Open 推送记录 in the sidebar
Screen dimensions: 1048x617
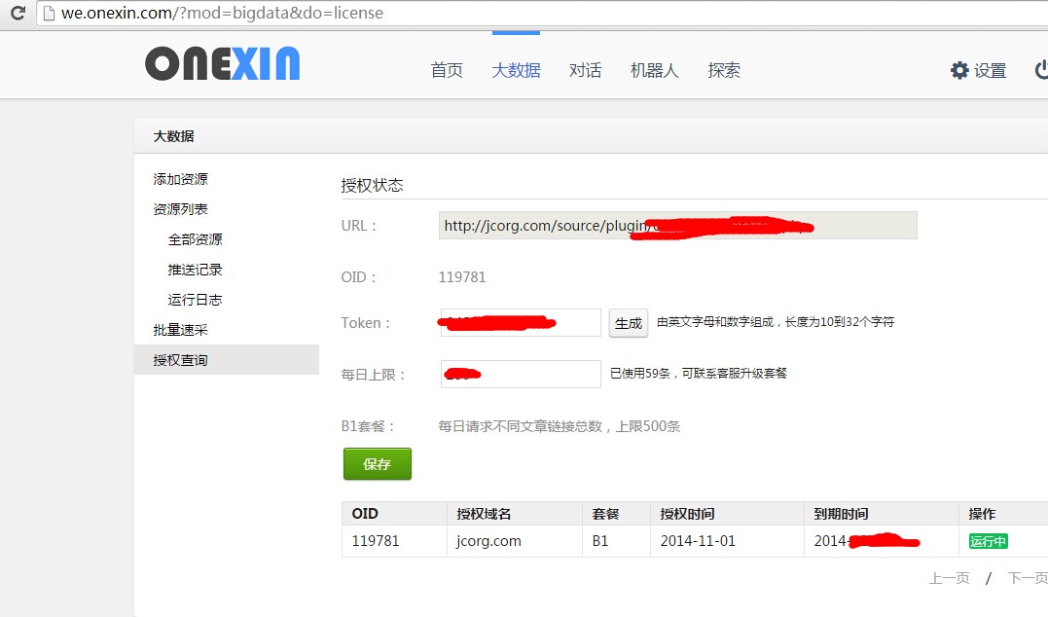pyautogui.click(x=195, y=269)
